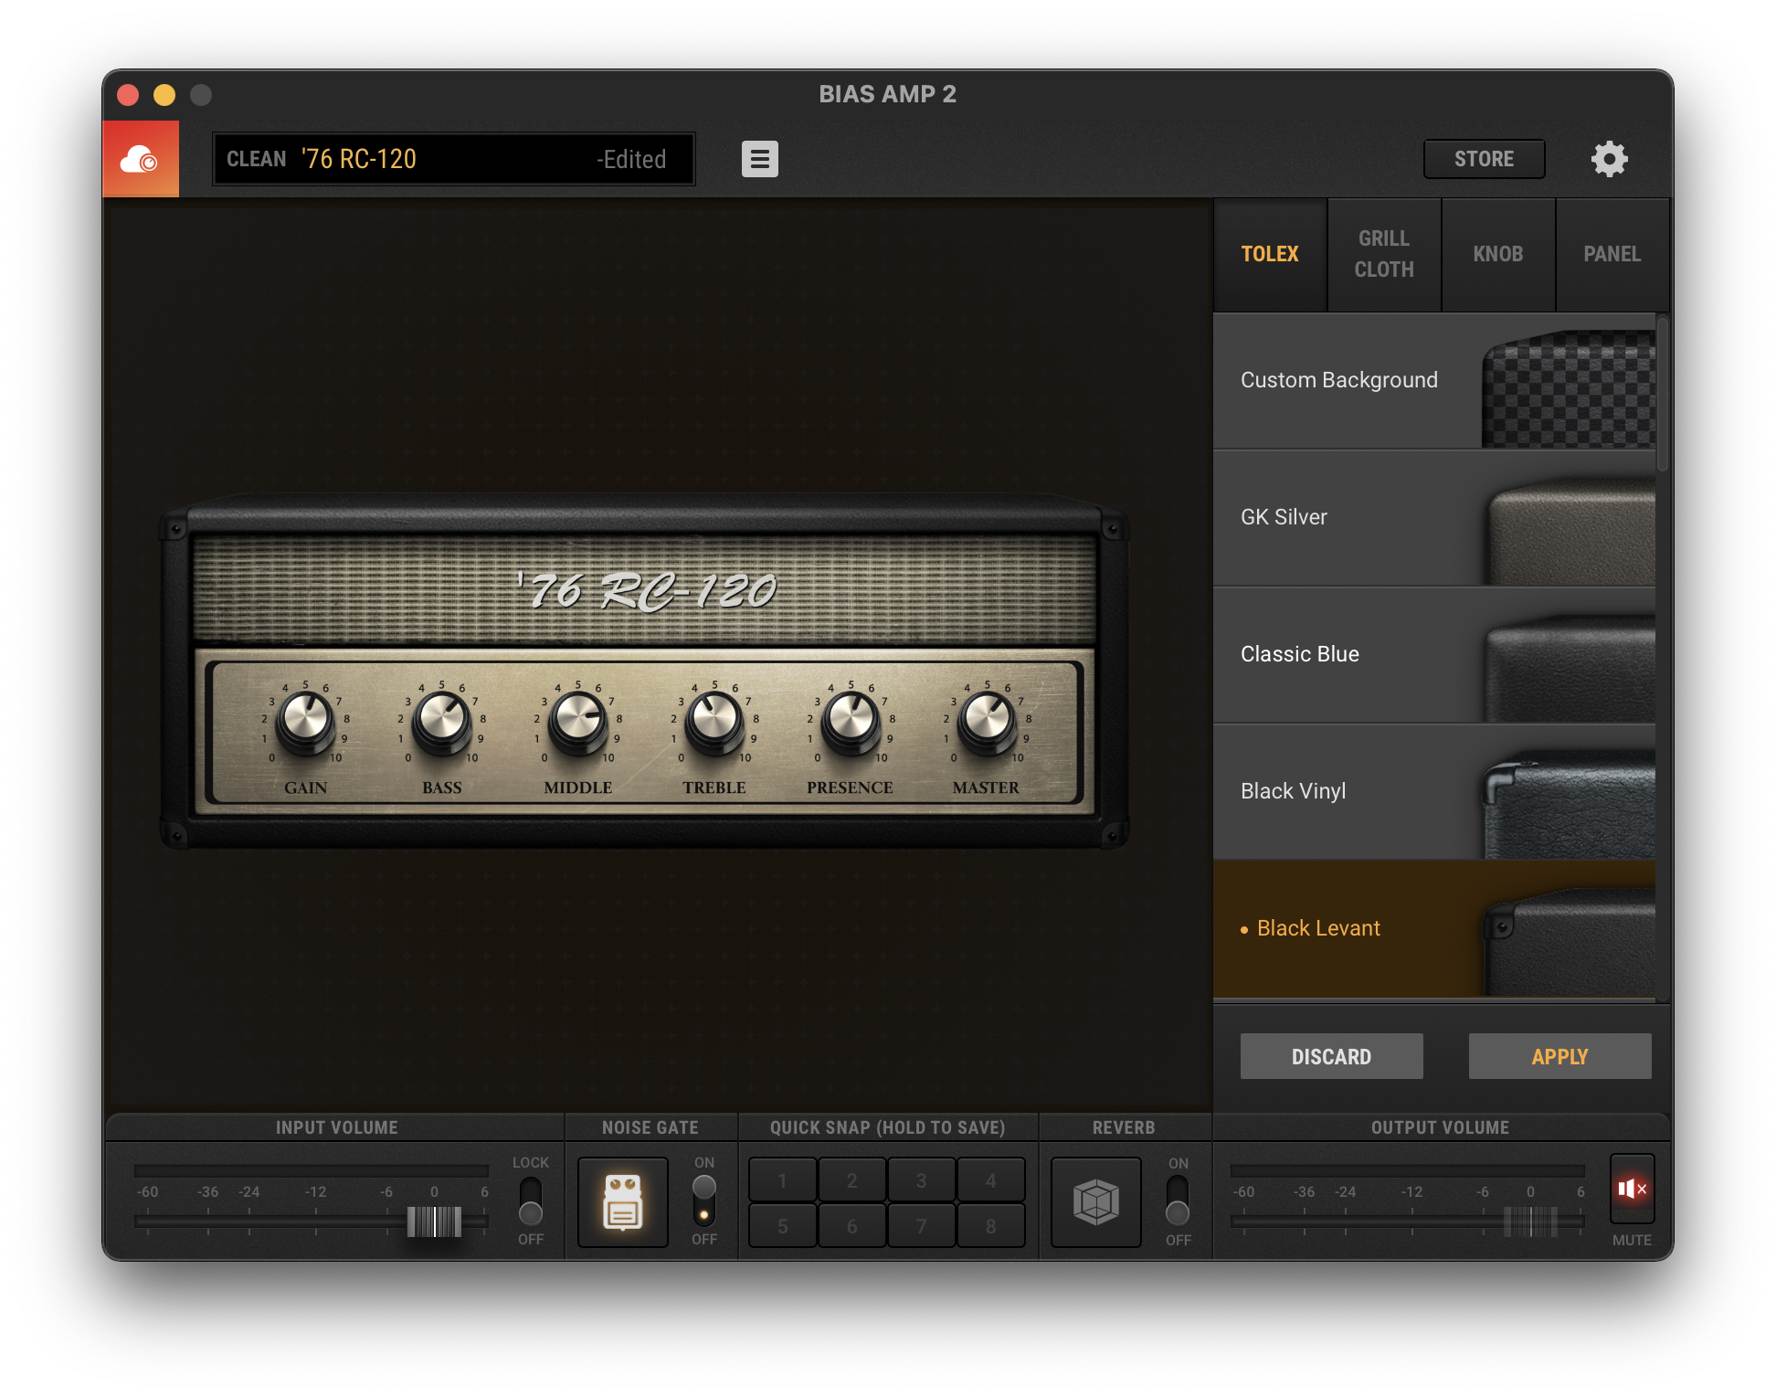Select the Black Vinyl tolex option
The width and height of the screenshot is (1776, 1396).
click(1434, 792)
